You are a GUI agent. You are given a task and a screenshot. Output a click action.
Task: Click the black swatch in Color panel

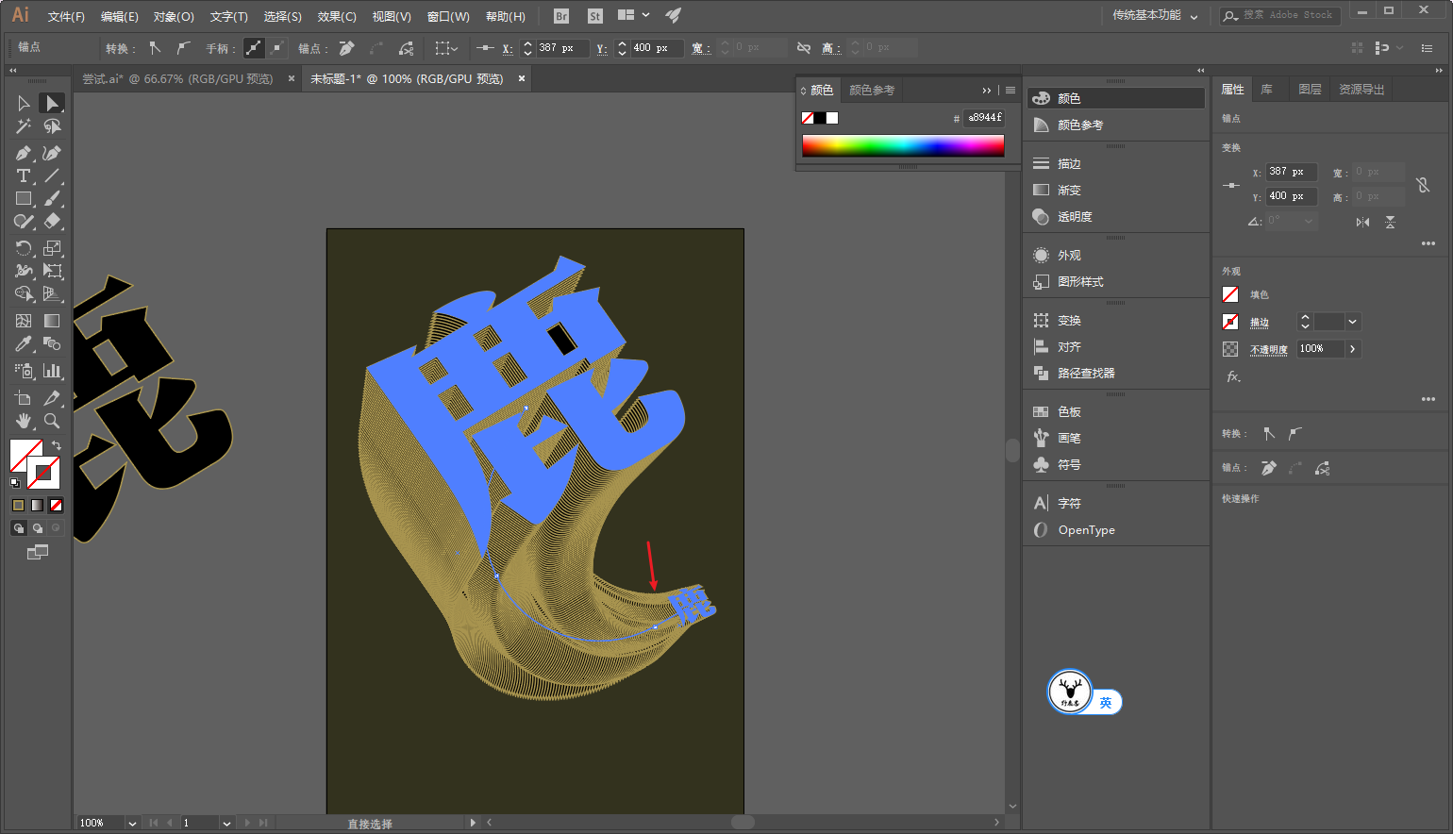tap(820, 118)
